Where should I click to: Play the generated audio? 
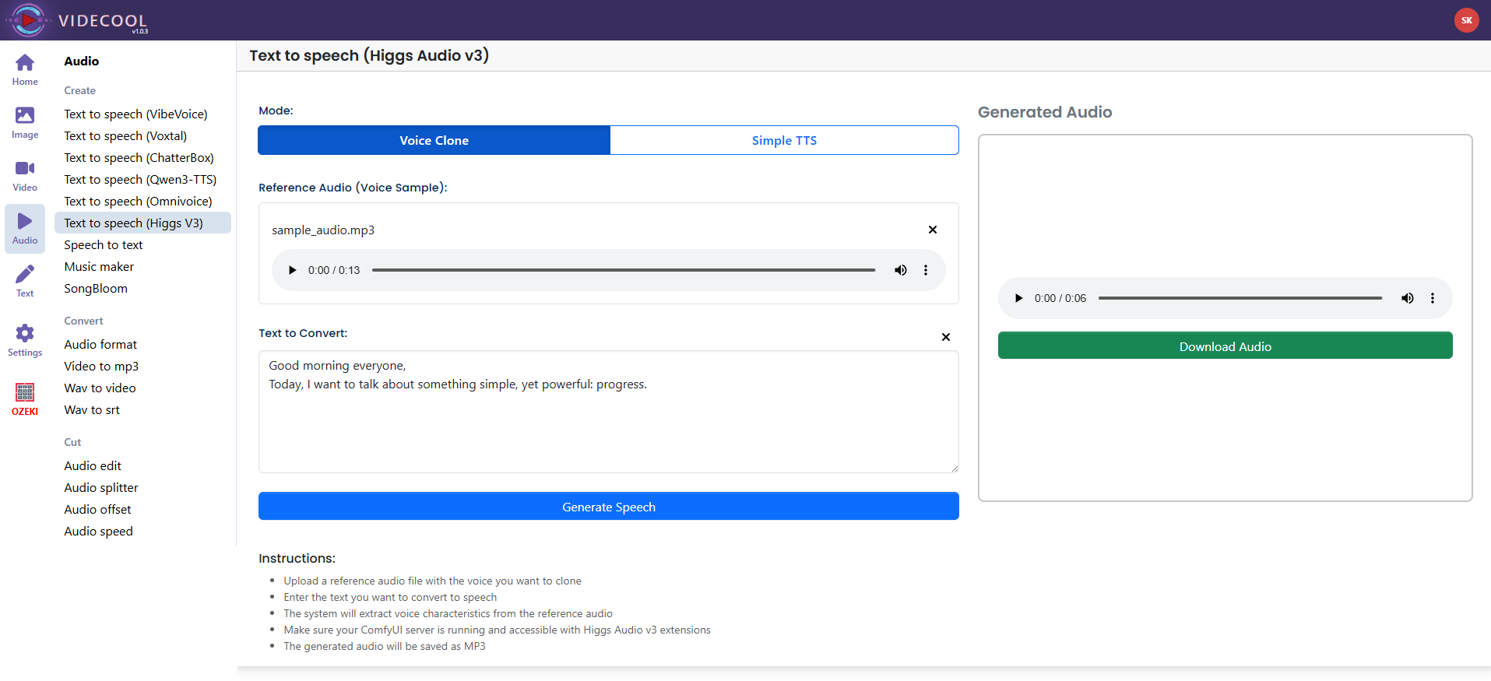(x=1018, y=298)
